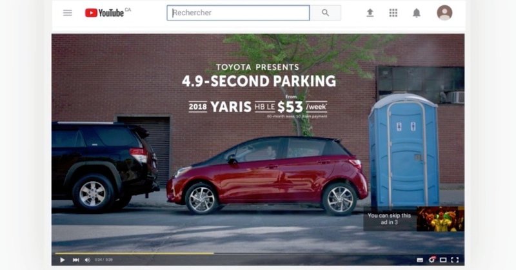Click the "You can skip this ad" box
This screenshot has width=516, height=270.
coord(390,219)
